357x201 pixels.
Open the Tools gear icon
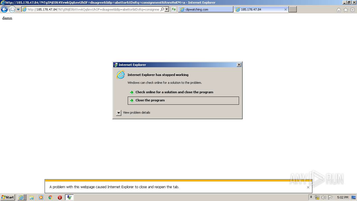point(353,10)
